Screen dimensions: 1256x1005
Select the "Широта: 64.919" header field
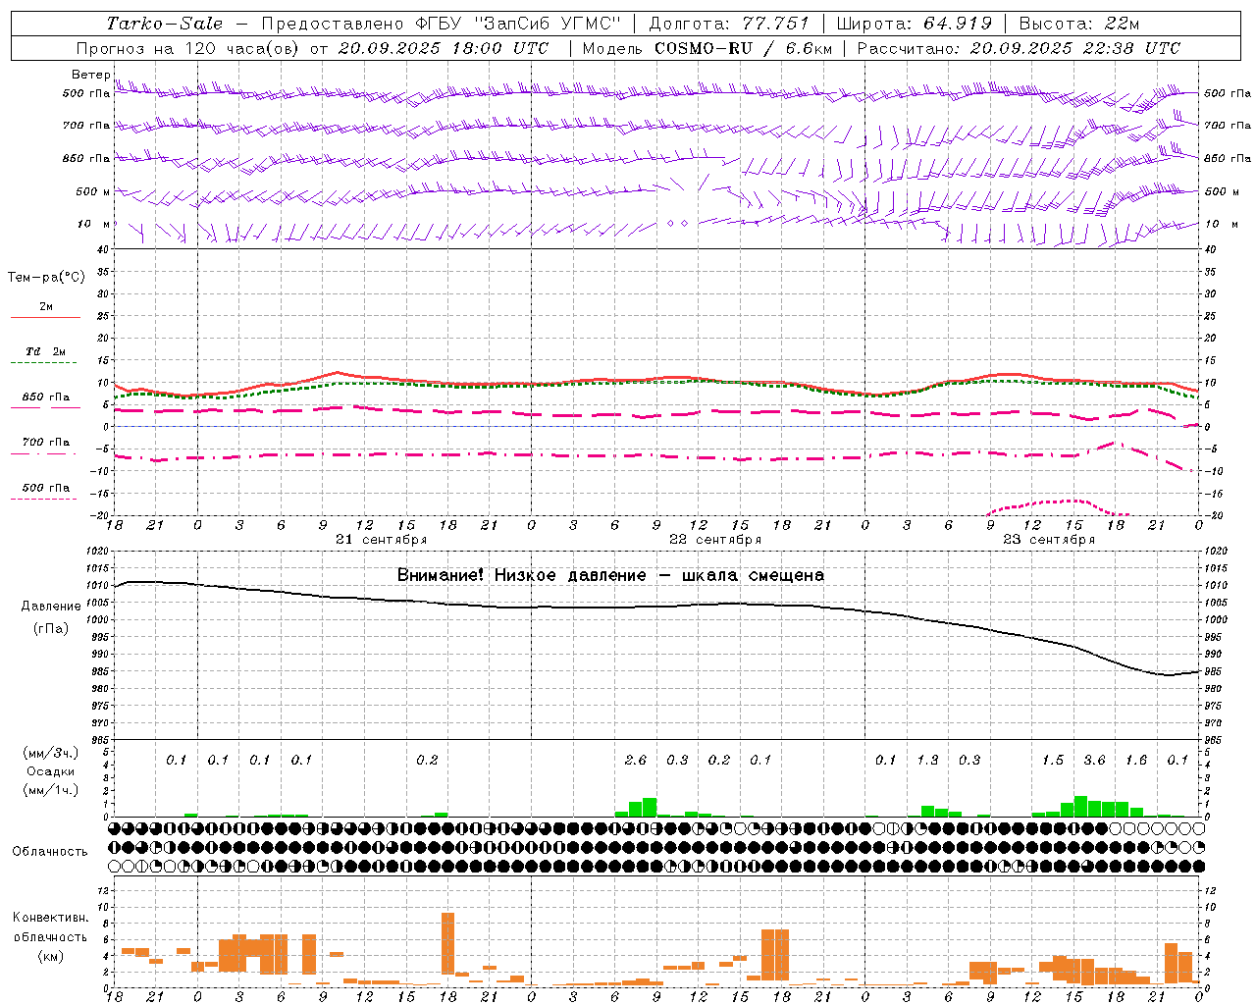tap(915, 24)
